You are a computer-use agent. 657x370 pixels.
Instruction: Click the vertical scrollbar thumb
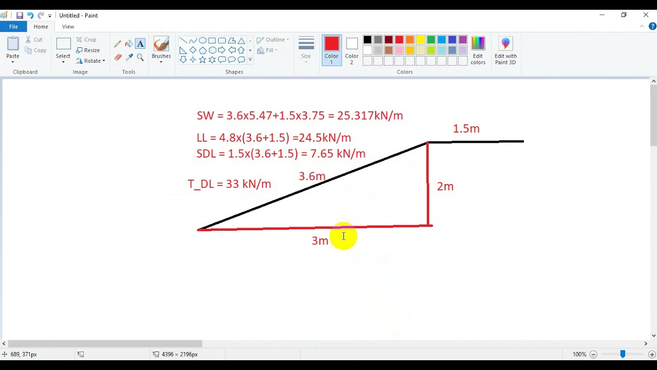pyautogui.click(x=653, y=116)
